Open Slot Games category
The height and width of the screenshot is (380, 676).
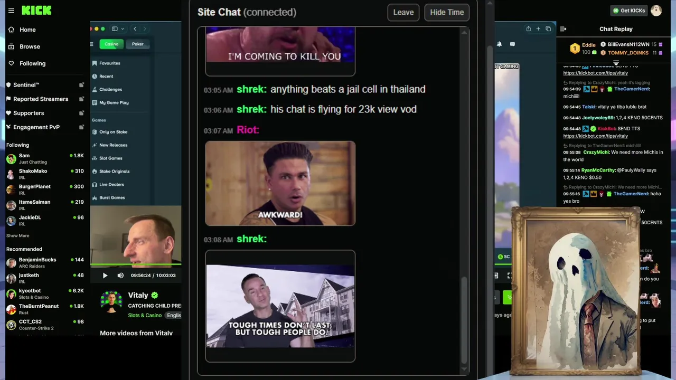(107, 158)
